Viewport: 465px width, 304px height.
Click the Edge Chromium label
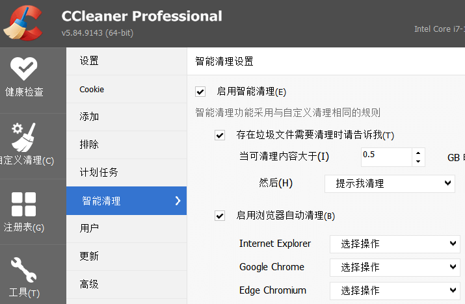[x=272, y=290]
